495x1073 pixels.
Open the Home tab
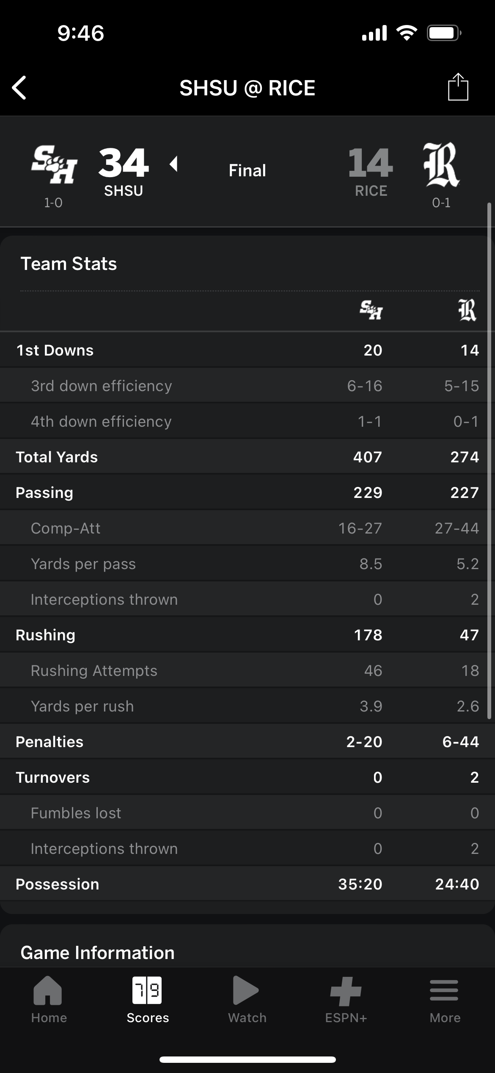(49, 1000)
